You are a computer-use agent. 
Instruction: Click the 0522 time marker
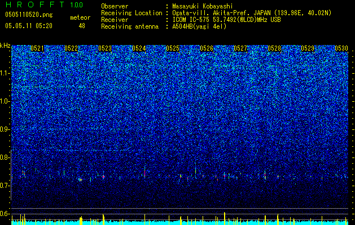[71, 48]
